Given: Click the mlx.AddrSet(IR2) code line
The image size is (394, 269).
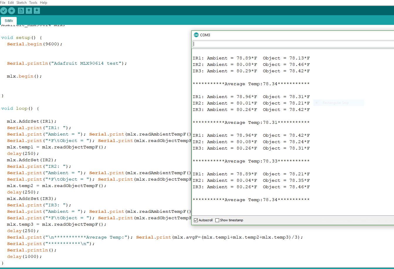Looking at the screenshot, I should [32, 160].
